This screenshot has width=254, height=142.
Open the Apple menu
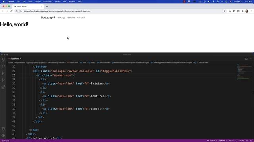tap(4, 2)
